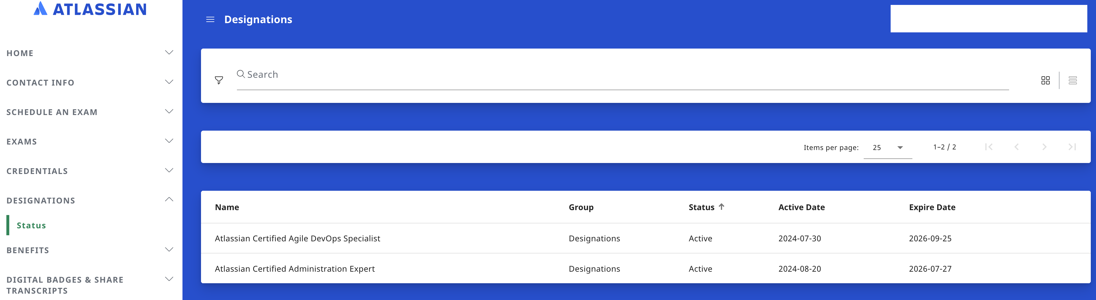
Task: Open Digital Badges & Share Transcripts
Action: click(x=65, y=285)
